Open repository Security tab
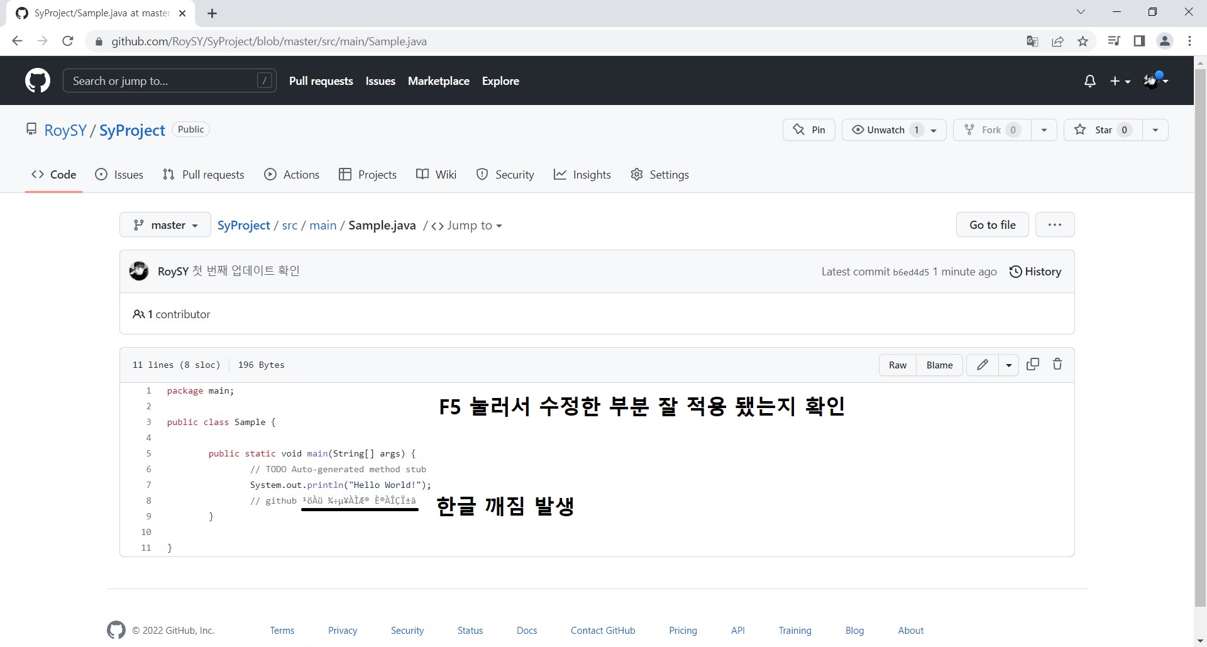Image resolution: width=1207 pixels, height=647 pixels. (505, 175)
